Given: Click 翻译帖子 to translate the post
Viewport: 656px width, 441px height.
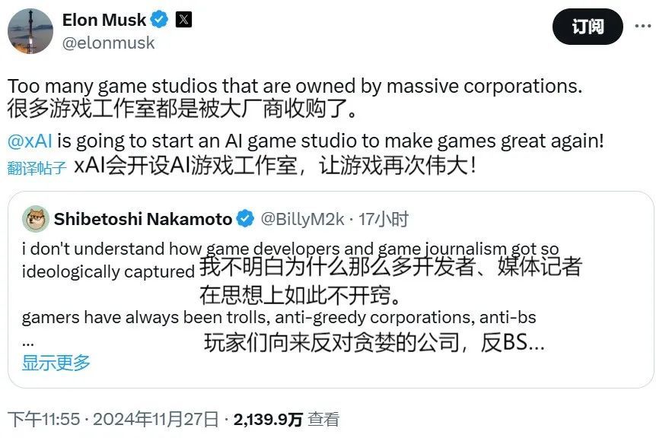Looking at the screenshot, I should (x=37, y=168).
